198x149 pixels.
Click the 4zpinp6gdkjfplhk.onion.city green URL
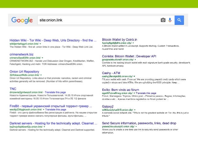(x=117, y=43)
